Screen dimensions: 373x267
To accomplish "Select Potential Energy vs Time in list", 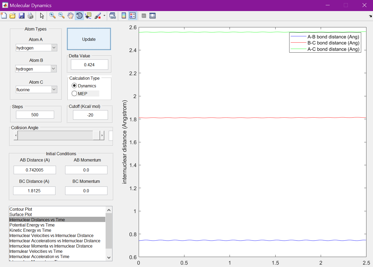I will [x=32, y=225].
